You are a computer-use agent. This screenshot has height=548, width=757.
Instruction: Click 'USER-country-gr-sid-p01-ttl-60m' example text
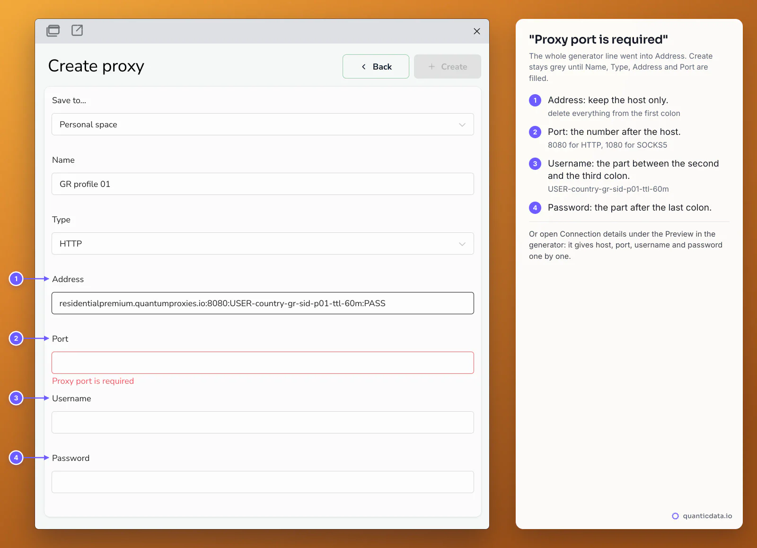608,189
